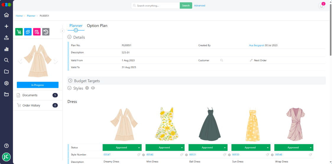Open the bar chart reports icon
The width and height of the screenshot is (332, 164).
[6, 49]
